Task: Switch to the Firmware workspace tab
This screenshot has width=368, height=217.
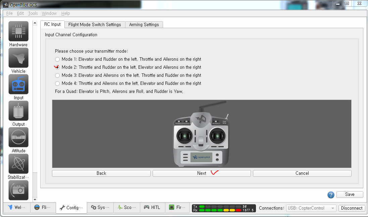Action: [x=177, y=207]
